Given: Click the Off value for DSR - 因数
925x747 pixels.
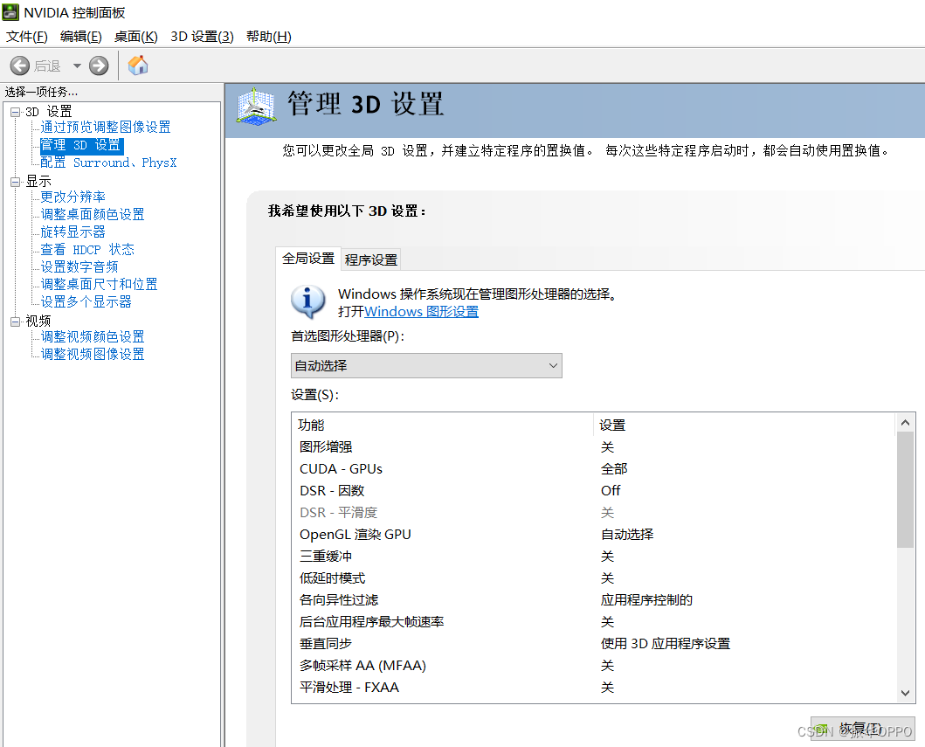Looking at the screenshot, I should (x=611, y=491).
